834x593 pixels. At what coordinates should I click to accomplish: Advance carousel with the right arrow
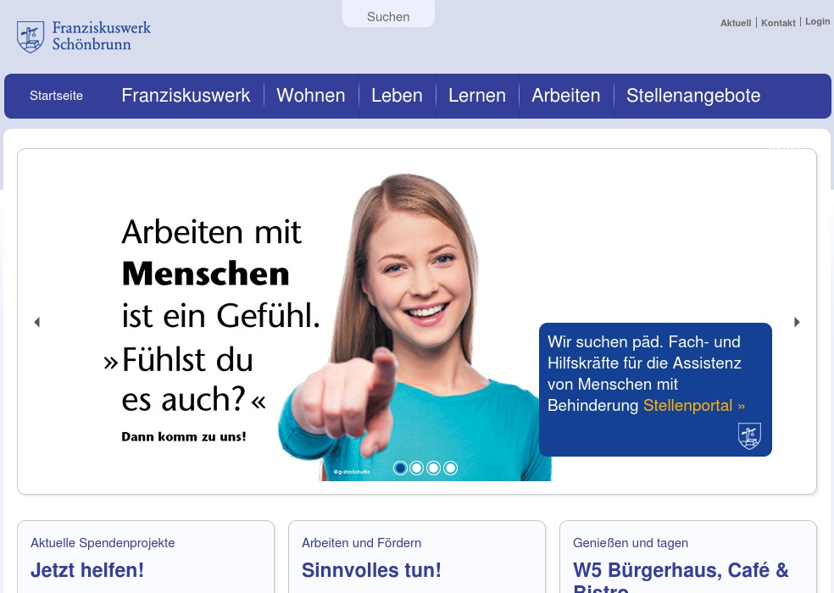(797, 322)
